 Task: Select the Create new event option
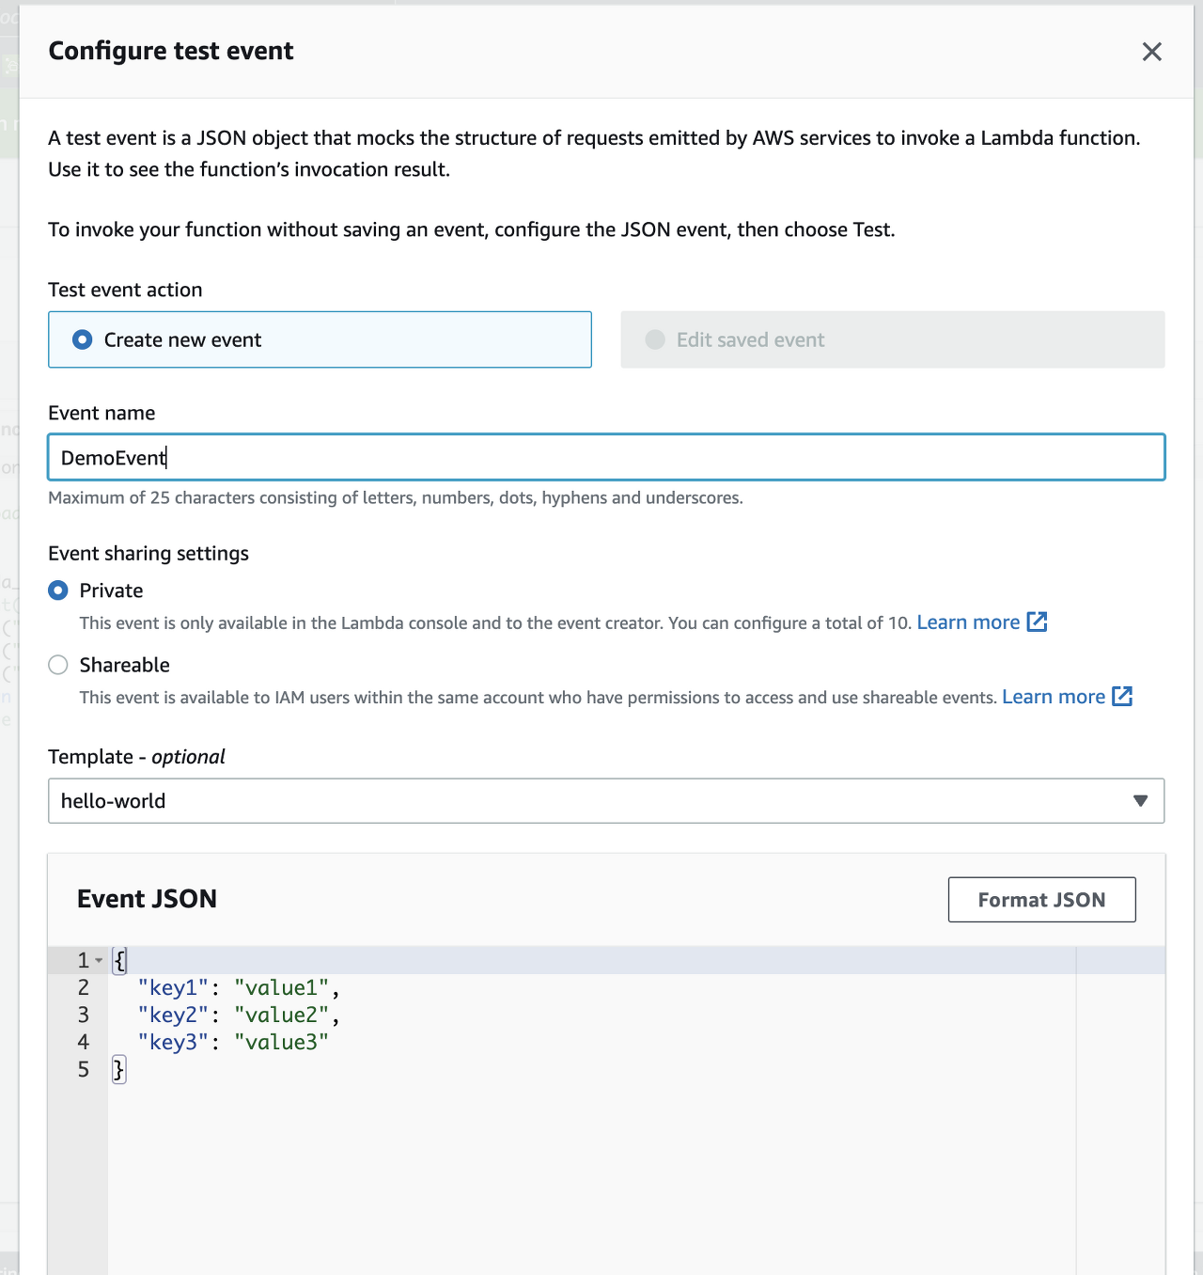83,339
